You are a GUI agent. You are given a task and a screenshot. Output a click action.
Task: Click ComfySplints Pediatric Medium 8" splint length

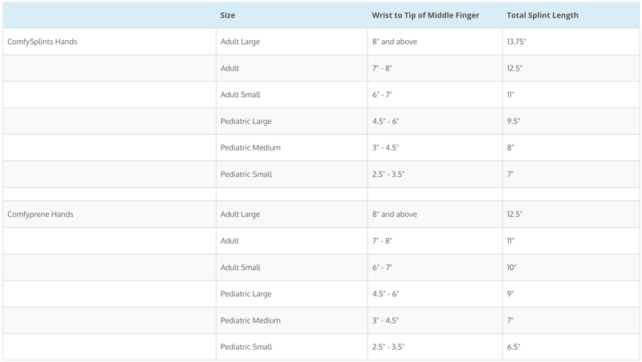coord(510,147)
